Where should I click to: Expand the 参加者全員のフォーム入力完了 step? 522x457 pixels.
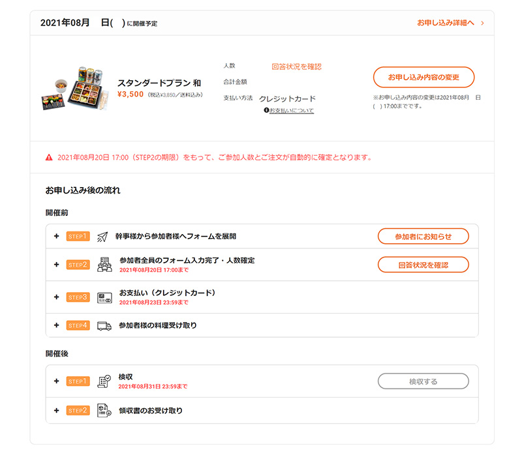click(57, 264)
